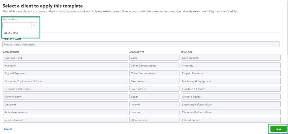Click the Select a client text box
This screenshot has width=288, height=134.
coord(17,25)
